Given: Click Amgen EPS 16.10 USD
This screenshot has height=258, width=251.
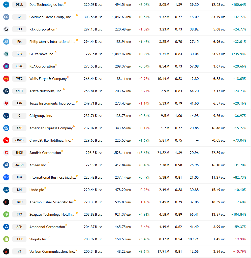Looking at the screenshot, I should (x=218, y=165).
